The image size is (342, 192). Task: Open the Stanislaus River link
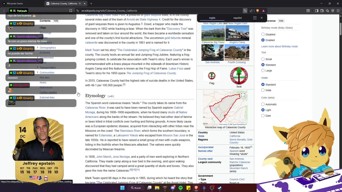click(x=130, y=131)
